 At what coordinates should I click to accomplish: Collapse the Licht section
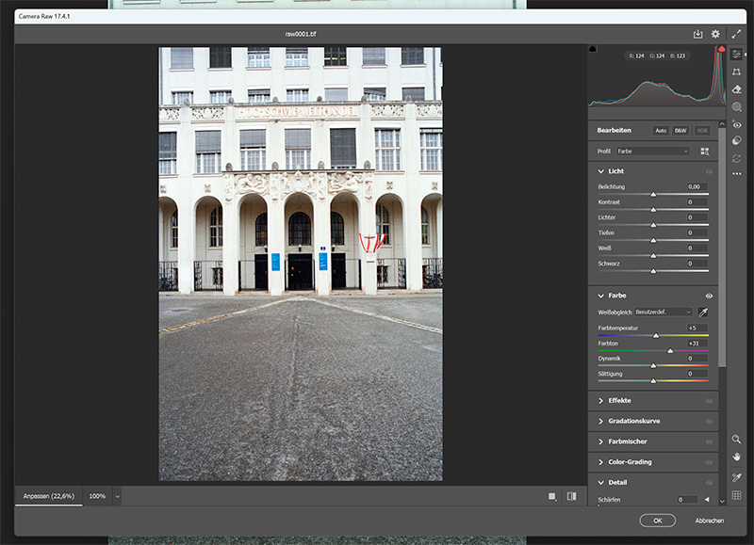[600, 171]
